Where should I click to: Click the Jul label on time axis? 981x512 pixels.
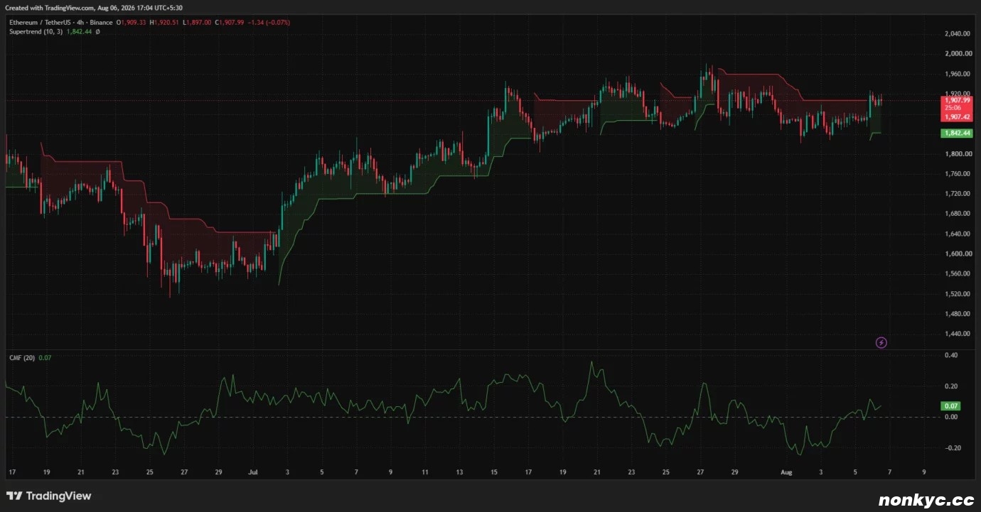[x=252, y=472]
